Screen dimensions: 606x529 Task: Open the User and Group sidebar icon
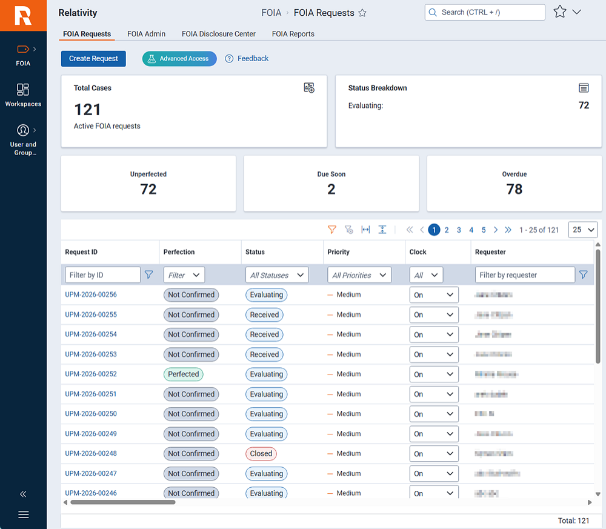(23, 130)
